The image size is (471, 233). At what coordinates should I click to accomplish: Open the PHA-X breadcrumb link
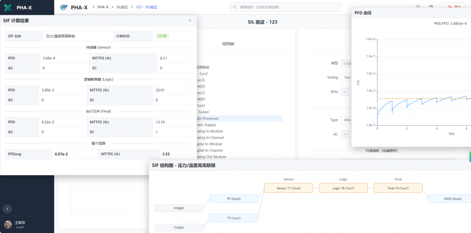(x=103, y=7)
